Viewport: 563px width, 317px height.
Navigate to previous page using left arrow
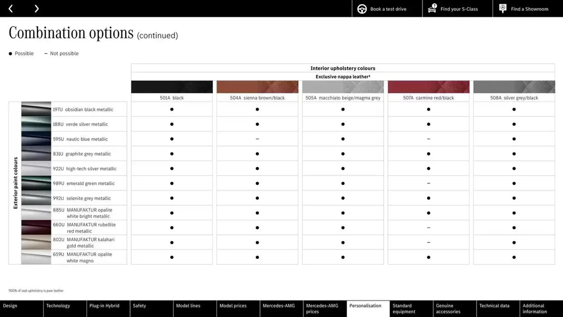(11, 9)
